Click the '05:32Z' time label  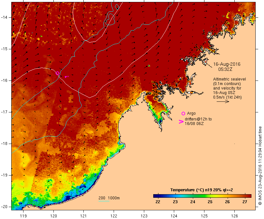click(x=225, y=69)
